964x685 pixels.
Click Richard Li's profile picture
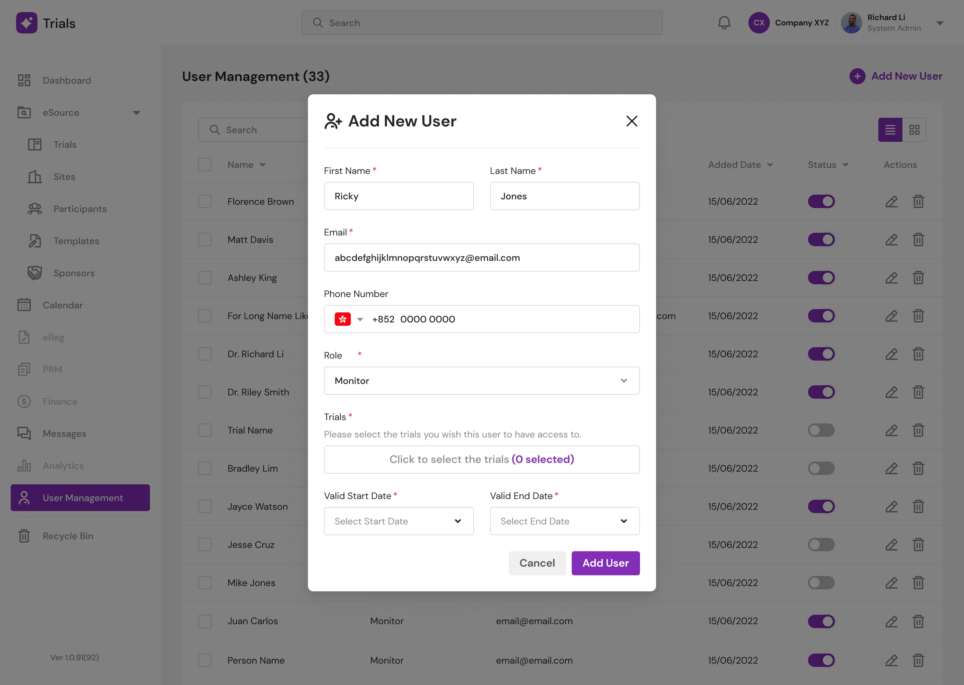pyautogui.click(x=851, y=23)
